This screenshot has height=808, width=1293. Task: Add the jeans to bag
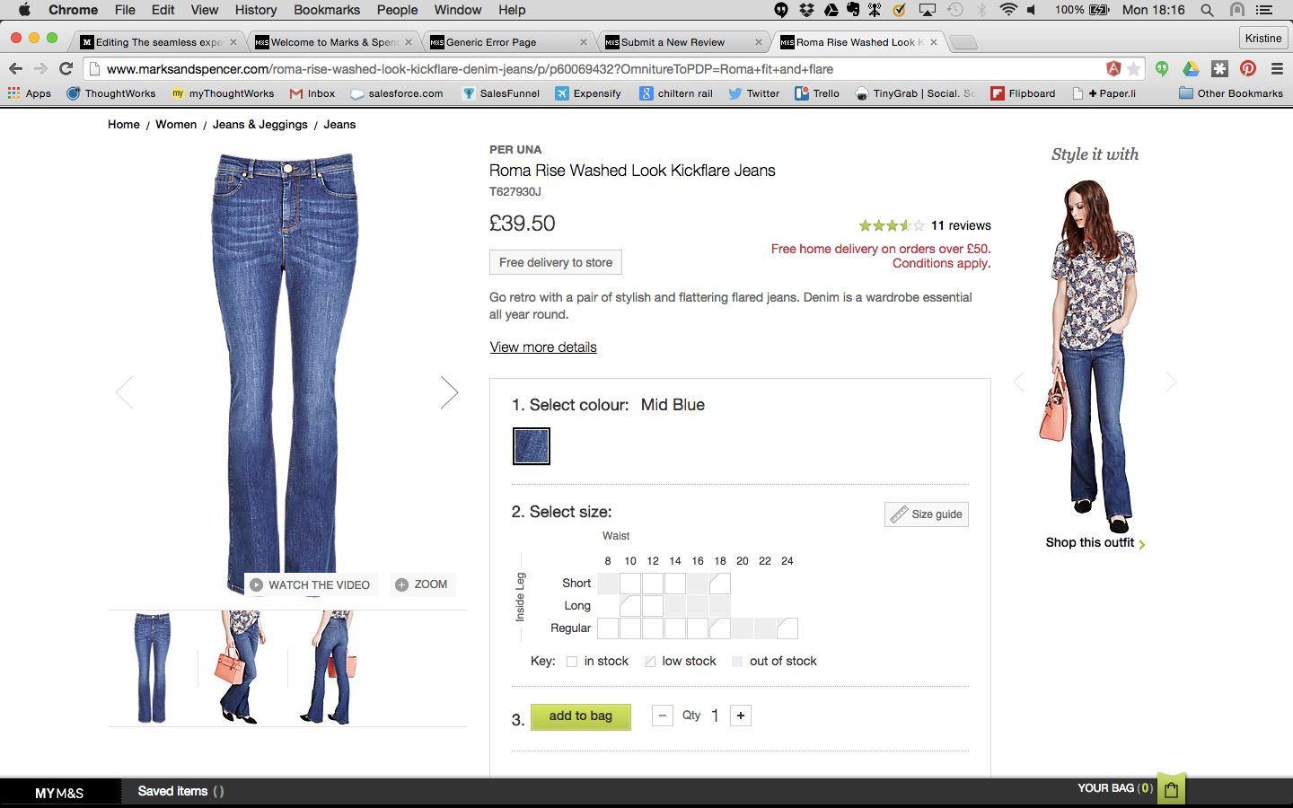[x=581, y=716]
